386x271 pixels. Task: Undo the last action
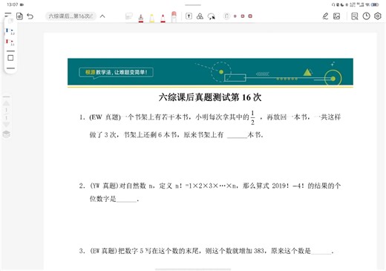(x=30, y=16)
